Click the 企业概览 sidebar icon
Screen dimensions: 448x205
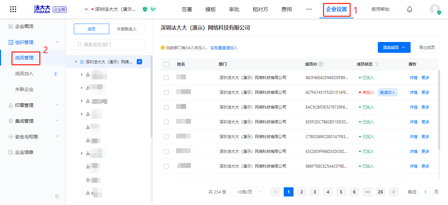[x=10, y=26]
